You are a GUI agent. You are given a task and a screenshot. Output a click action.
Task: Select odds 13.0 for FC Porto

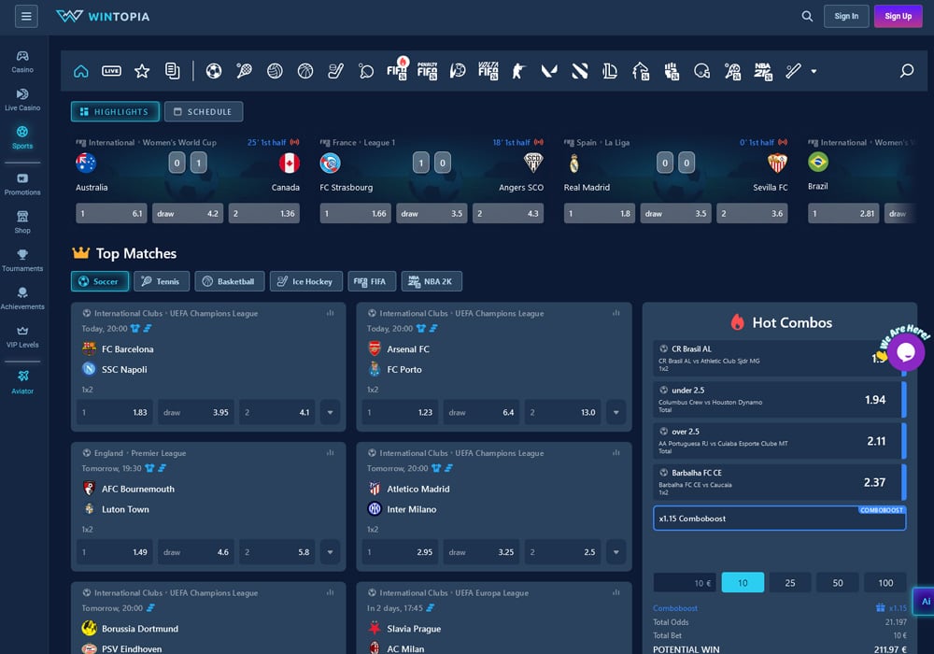(x=563, y=412)
